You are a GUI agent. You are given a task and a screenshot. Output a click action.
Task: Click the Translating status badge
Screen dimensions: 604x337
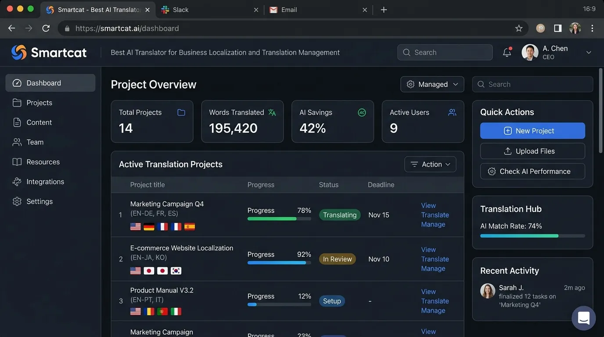coord(340,215)
